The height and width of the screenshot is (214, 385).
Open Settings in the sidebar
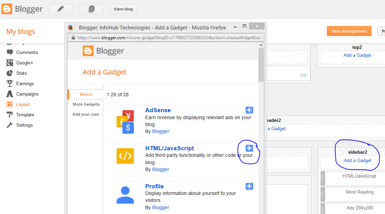[24, 125]
